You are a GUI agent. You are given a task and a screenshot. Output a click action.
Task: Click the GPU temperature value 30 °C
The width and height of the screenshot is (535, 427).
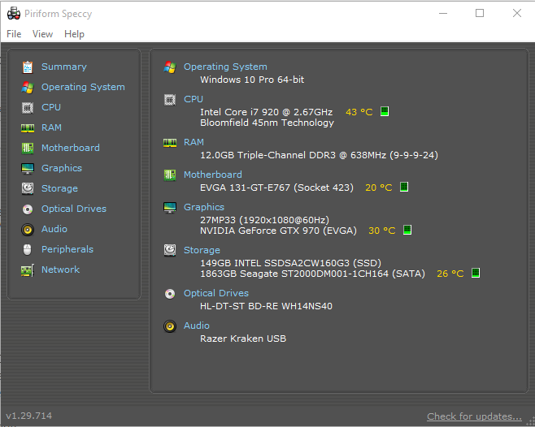click(x=382, y=231)
